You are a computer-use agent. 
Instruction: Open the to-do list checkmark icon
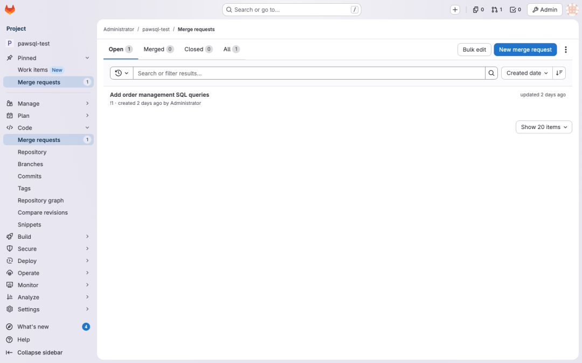click(x=515, y=10)
